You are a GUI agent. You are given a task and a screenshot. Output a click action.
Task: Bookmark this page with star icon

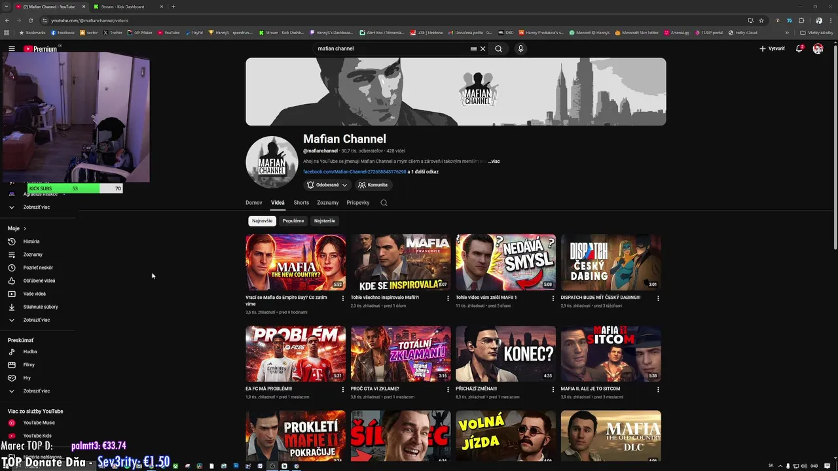tap(761, 20)
